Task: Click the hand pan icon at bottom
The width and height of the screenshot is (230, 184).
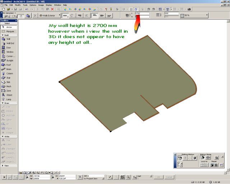Action: click(x=42, y=173)
